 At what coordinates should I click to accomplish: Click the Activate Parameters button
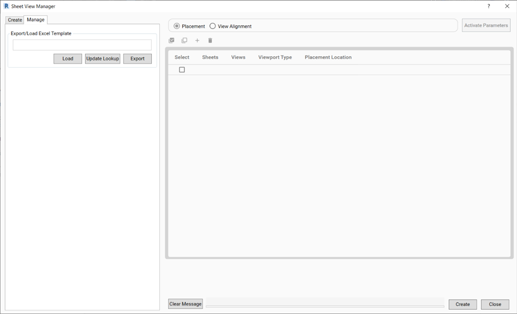[x=486, y=25]
